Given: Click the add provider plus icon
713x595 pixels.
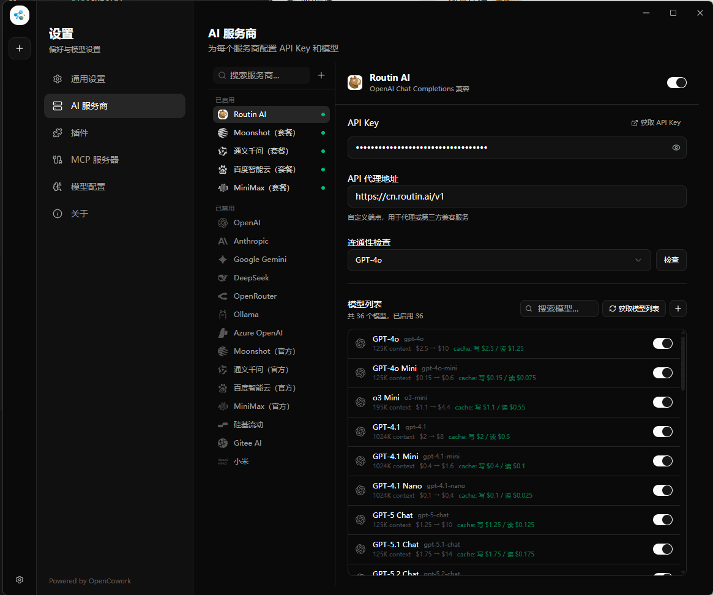Looking at the screenshot, I should (321, 75).
